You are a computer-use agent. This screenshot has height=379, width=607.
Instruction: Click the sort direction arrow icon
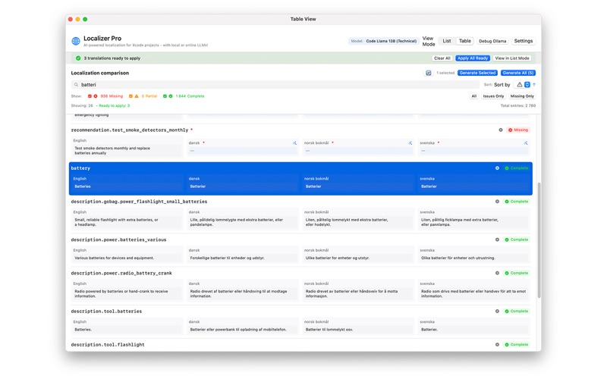click(534, 84)
